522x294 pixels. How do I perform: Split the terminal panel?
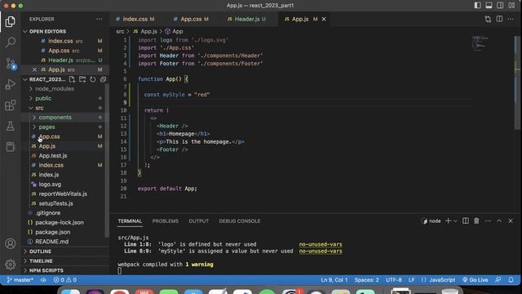pyautogui.click(x=466, y=220)
